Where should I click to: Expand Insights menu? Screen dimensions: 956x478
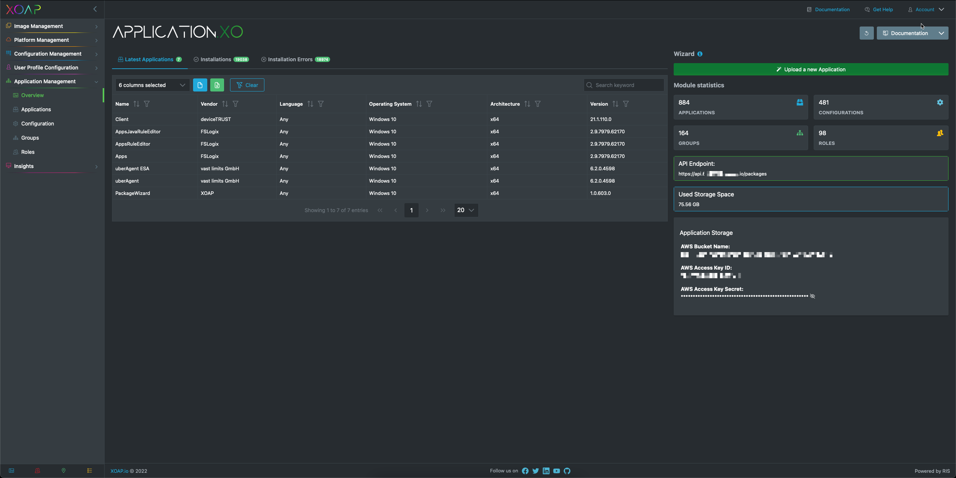(x=52, y=166)
